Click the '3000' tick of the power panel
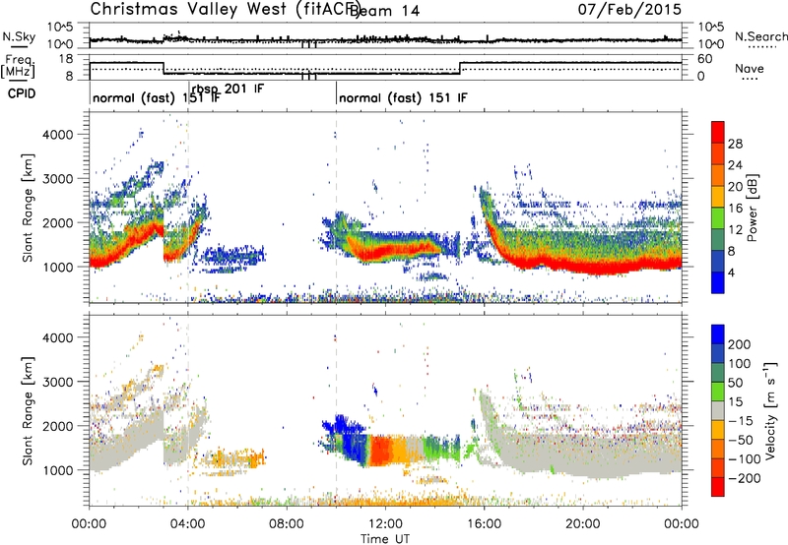The width and height of the screenshot is (788, 545). tap(57, 179)
